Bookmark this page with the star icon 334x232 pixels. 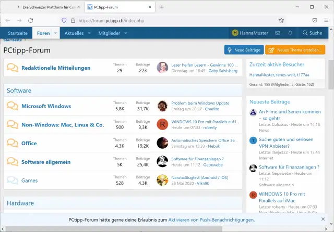[x=281, y=20]
